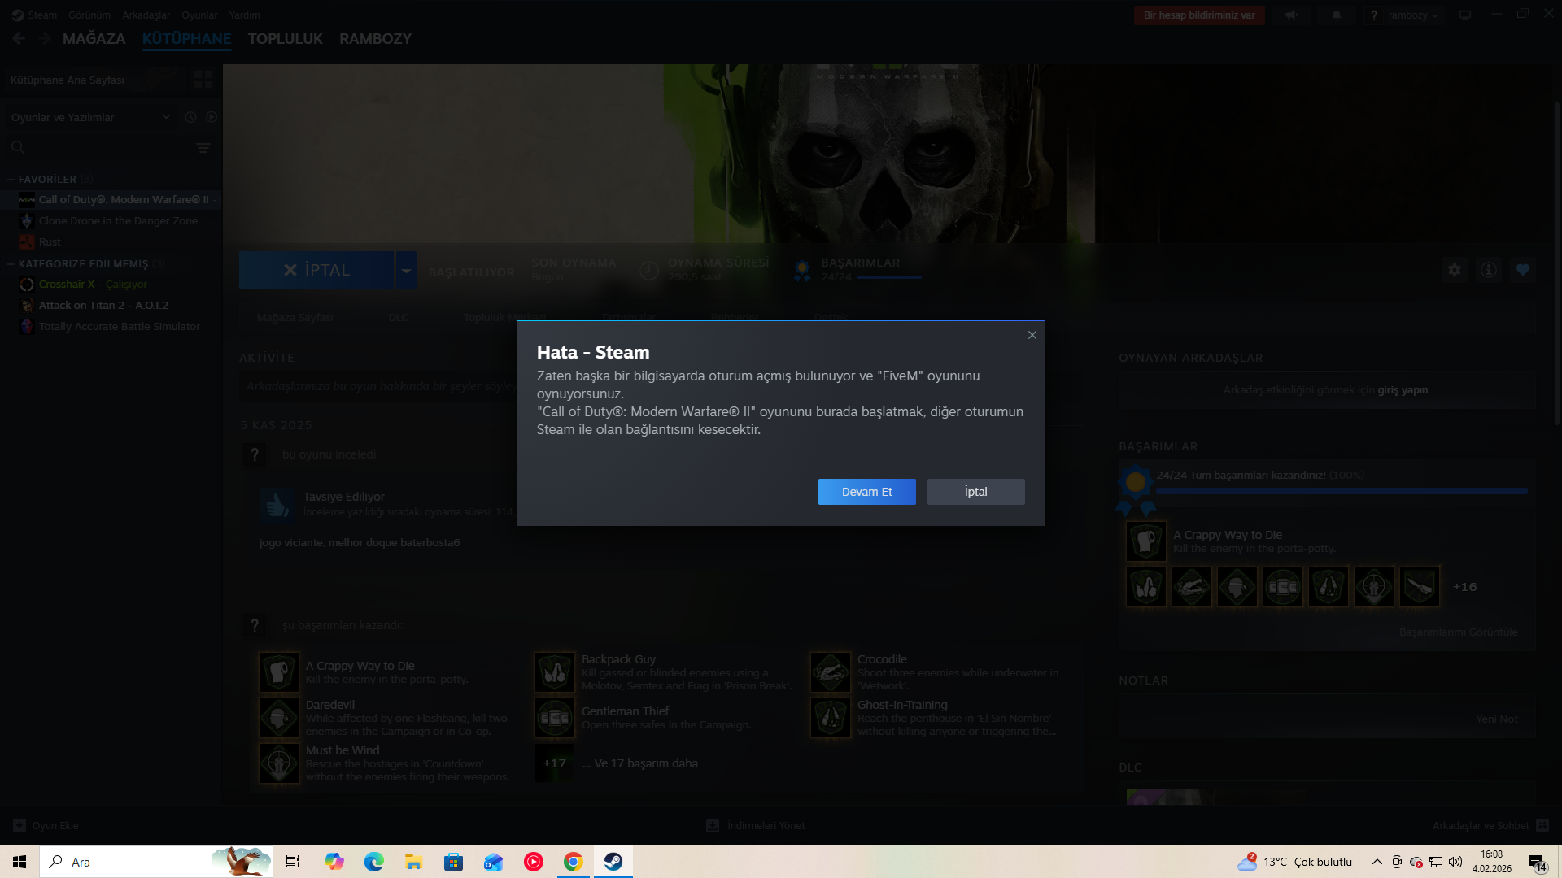Switch to the MAĞAZA tab

point(94,39)
